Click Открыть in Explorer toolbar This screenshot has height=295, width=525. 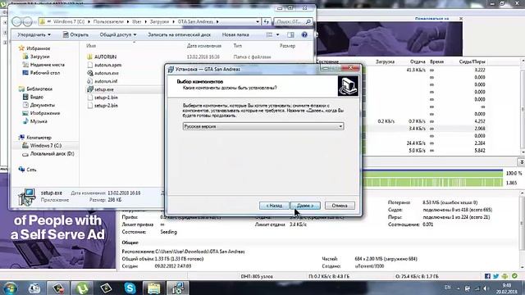tap(75, 34)
